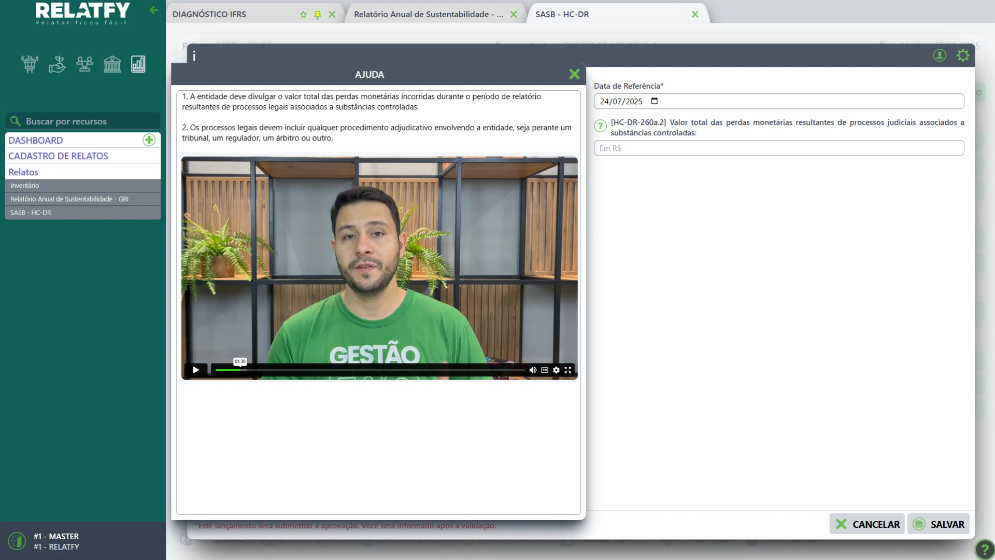Screen dimensions: 995x560
Task: Collapse the sidebar using the back arrow
Action: coord(154,10)
